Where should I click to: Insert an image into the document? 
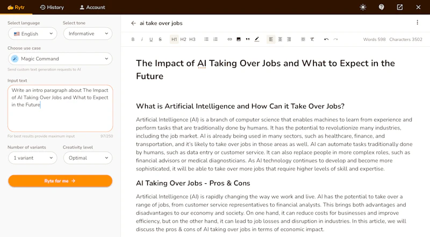tap(239, 39)
